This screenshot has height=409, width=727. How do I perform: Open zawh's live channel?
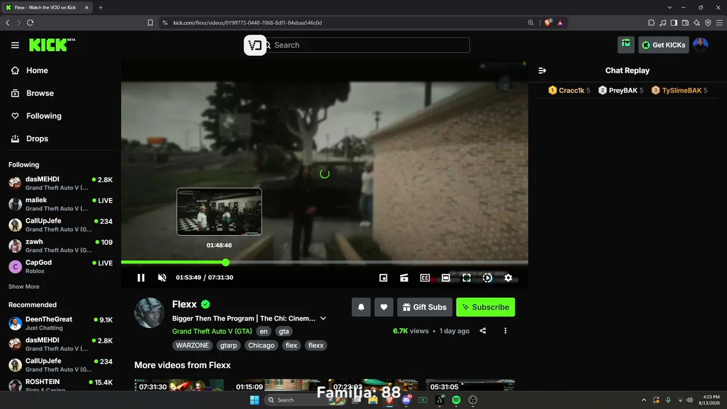point(60,245)
